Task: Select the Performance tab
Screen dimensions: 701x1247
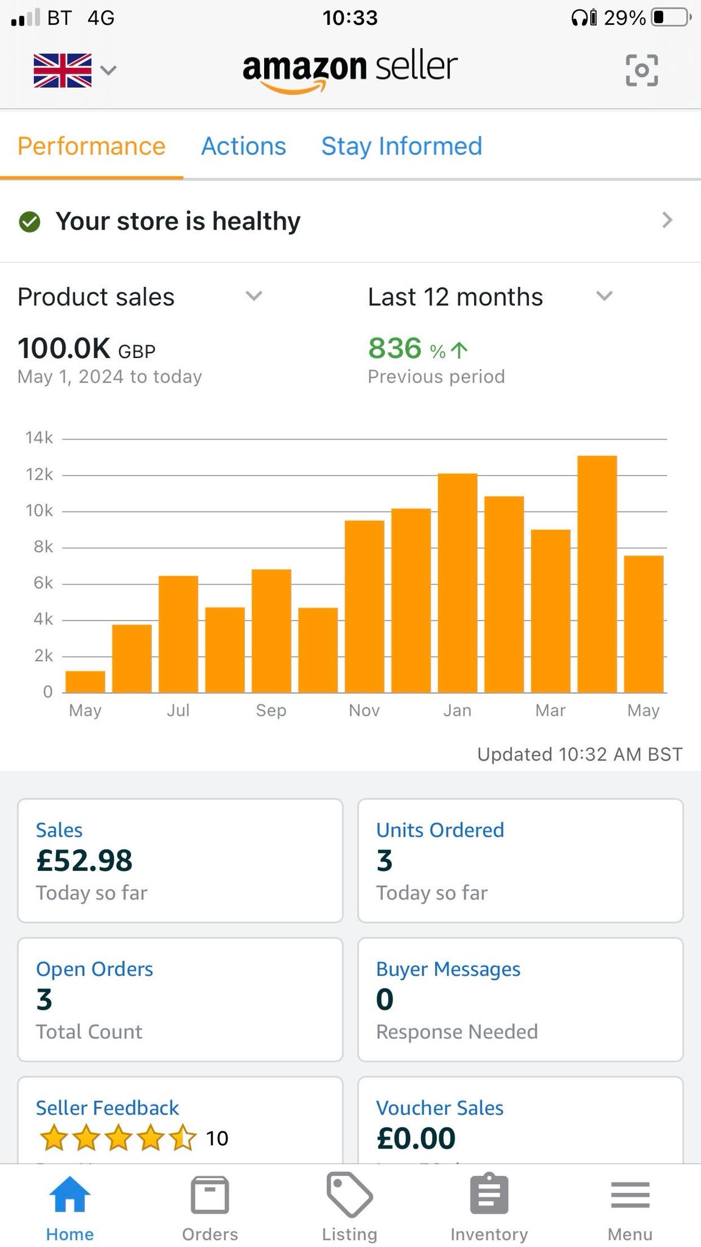Action: pyautogui.click(x=91, y=146)
